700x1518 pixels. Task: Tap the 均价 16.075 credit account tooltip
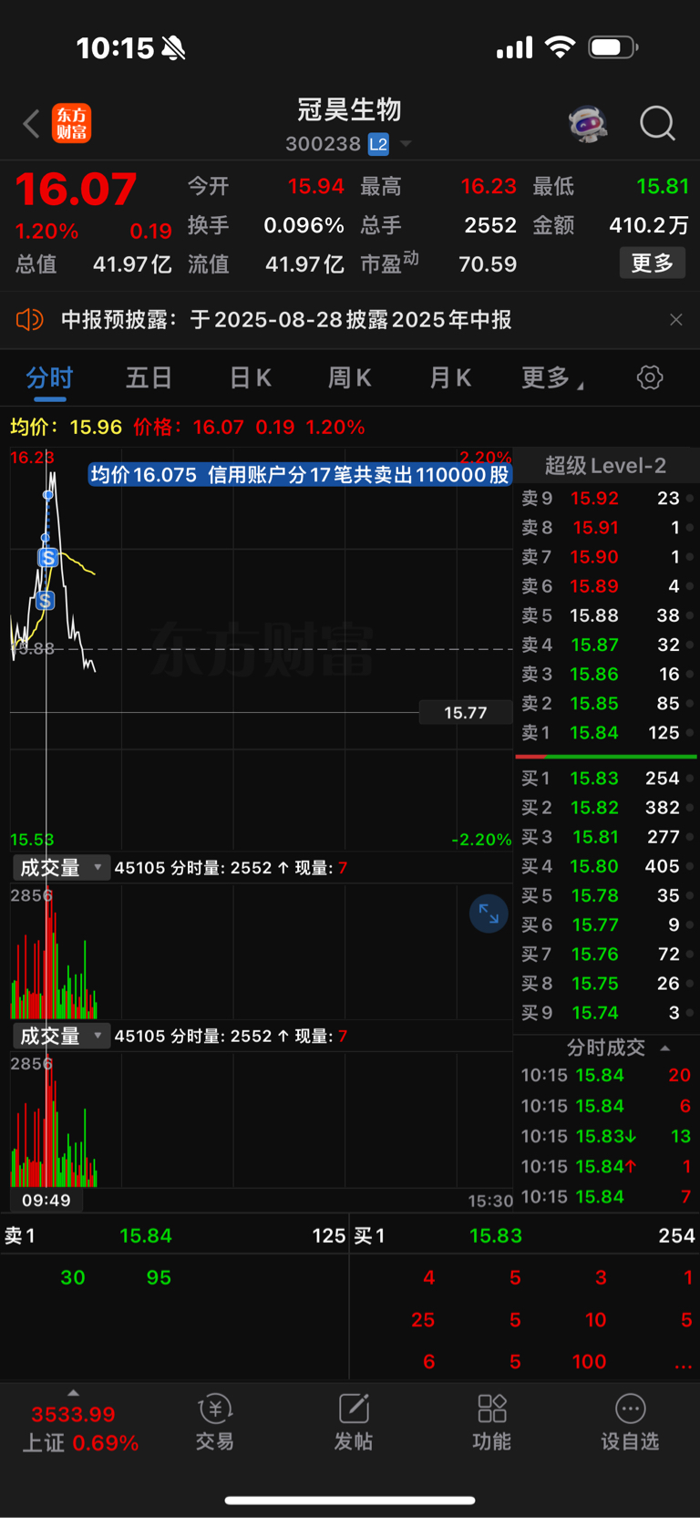[300, 474]
